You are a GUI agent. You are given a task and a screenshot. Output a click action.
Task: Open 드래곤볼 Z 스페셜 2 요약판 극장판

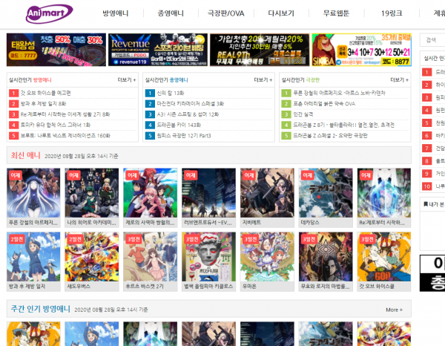(330, 135)
